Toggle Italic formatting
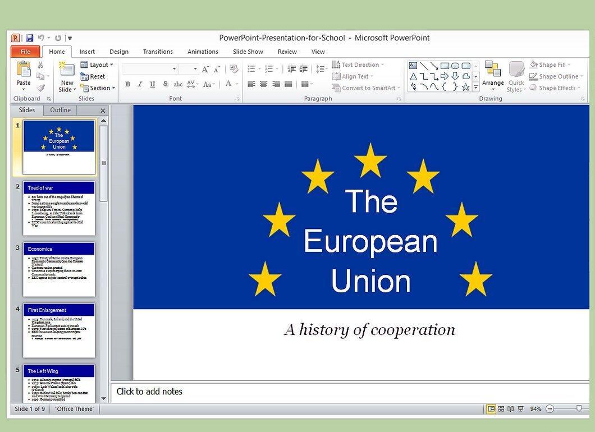 (x=140, y=84)
